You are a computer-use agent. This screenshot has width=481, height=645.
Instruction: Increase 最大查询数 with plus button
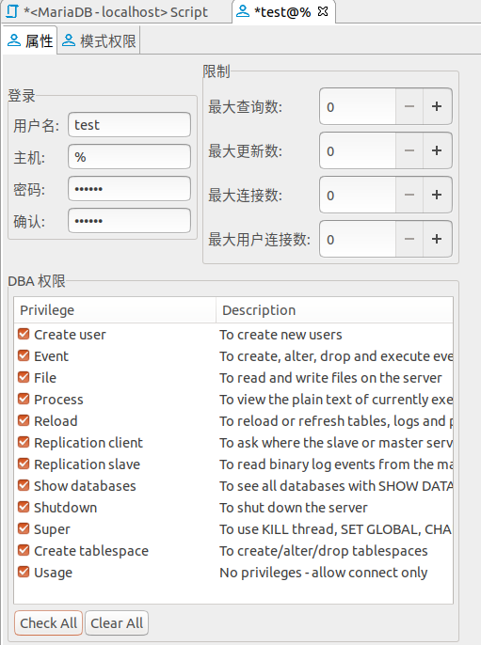point(437,106)
